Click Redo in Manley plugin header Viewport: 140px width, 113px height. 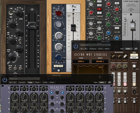click(x=52, y=82)
